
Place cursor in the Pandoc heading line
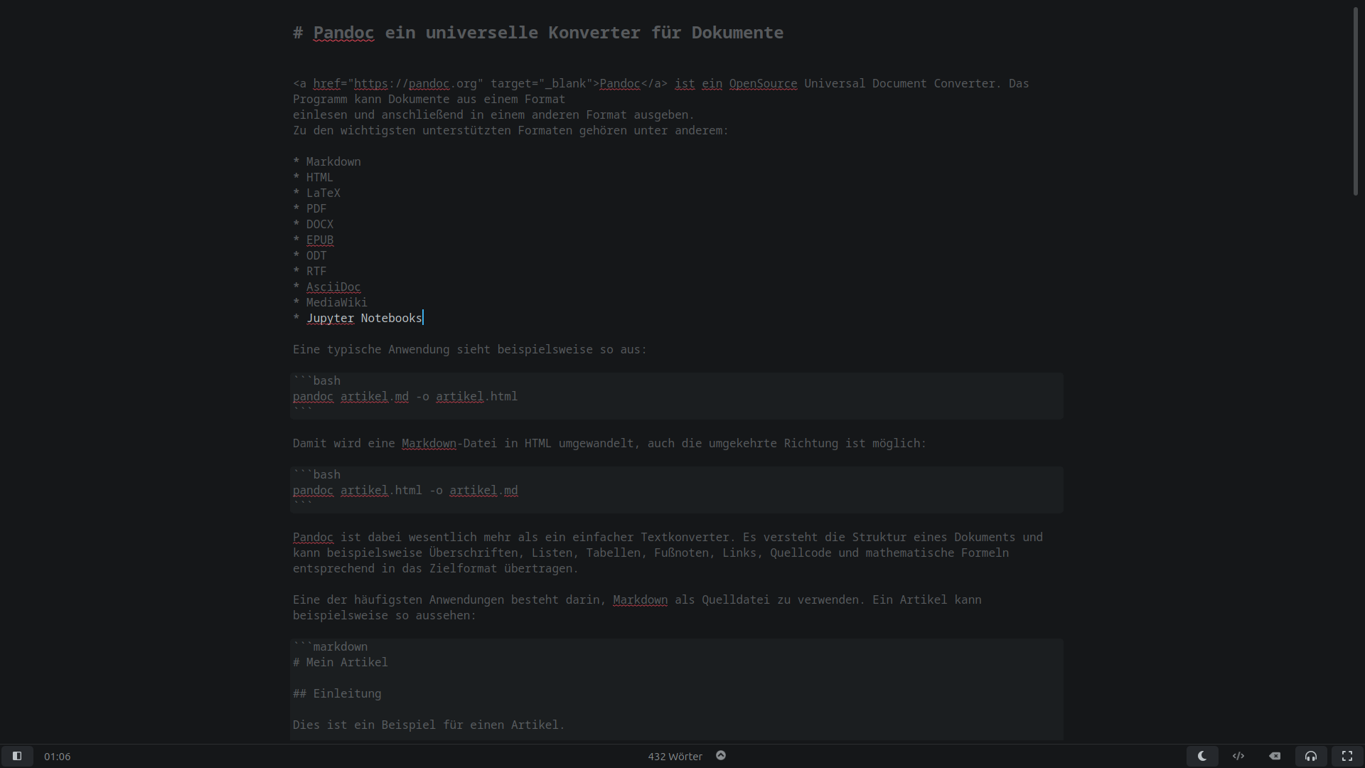[x=538, y=33]
